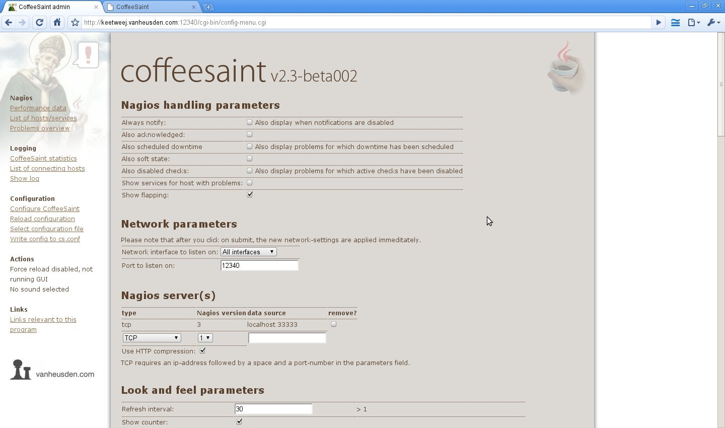Open List of connecting hosts
The image size is (725, 428).
(47, 168)
